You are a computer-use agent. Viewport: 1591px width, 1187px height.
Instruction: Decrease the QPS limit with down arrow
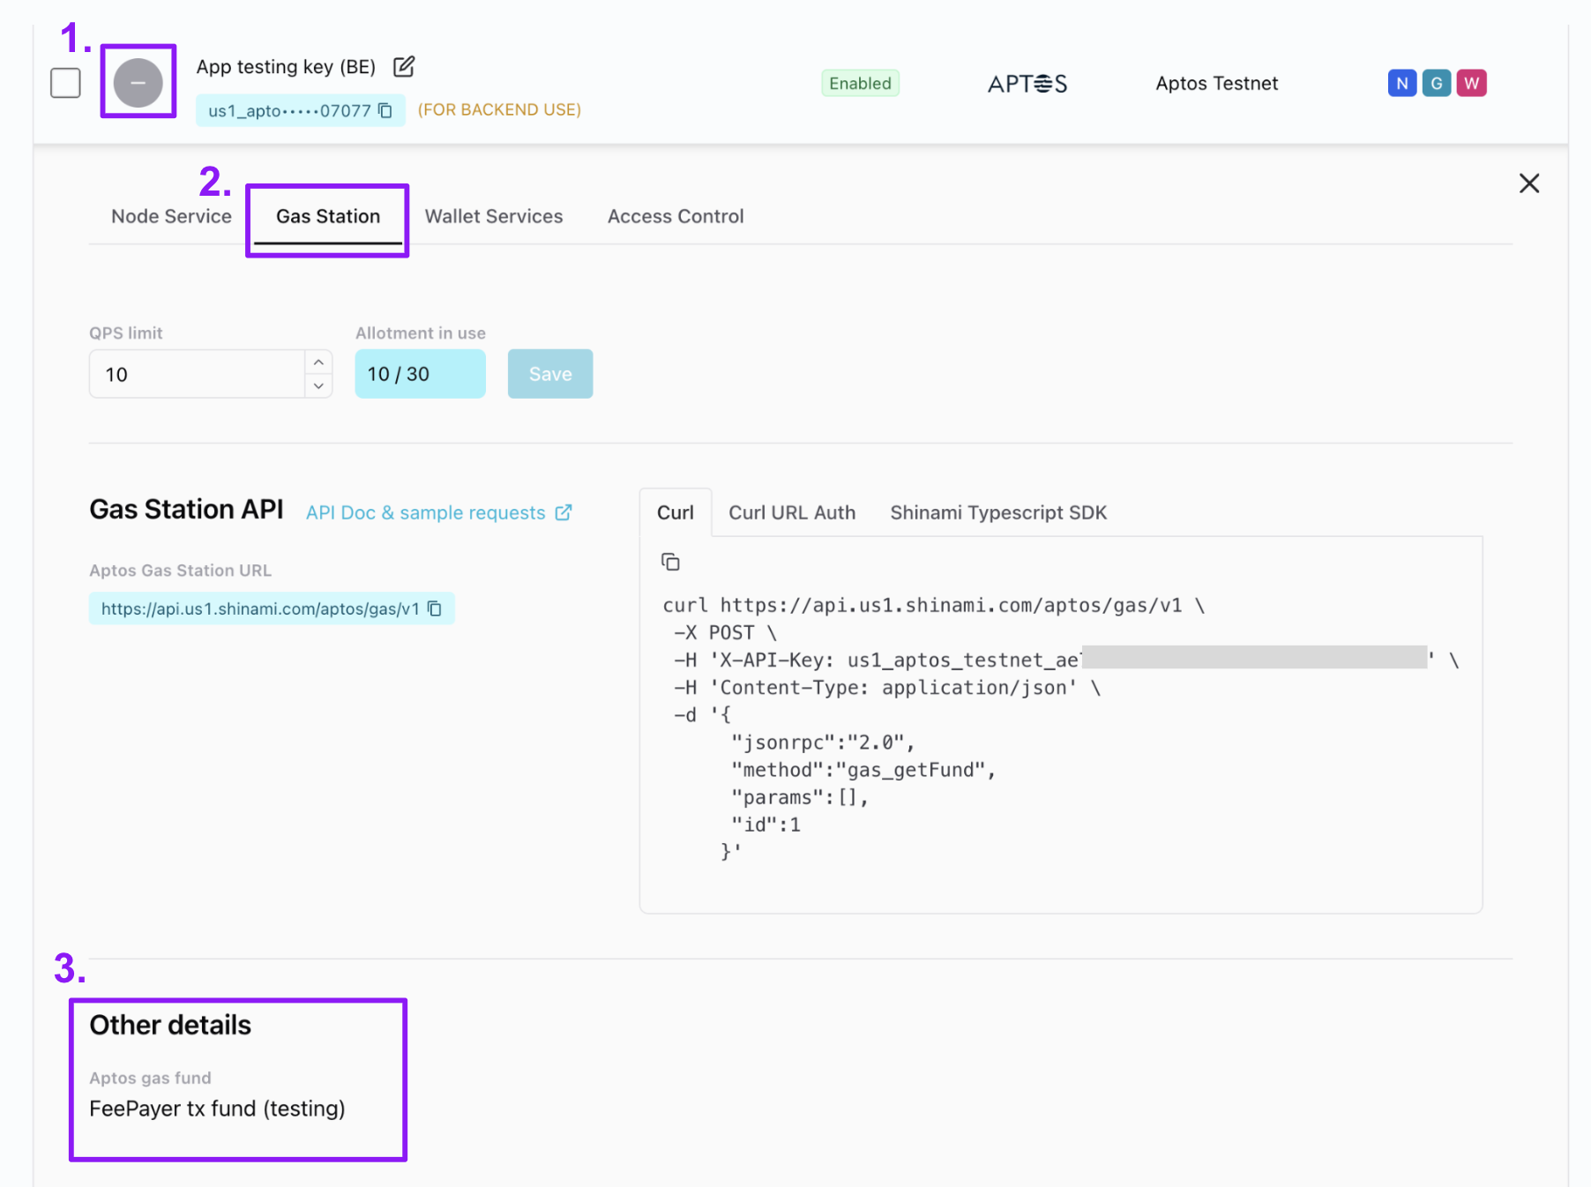[x=318, y=386]
